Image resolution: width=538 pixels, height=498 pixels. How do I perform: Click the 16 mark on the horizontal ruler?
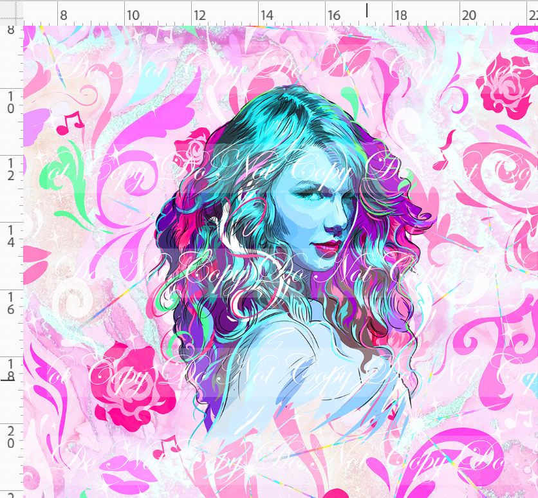point(333,15)
